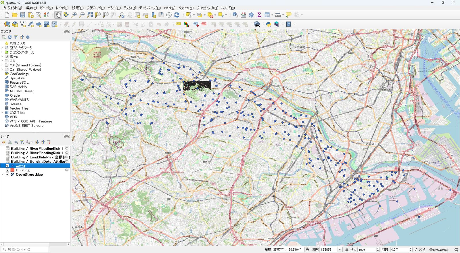The width and height of the screenshot is (460, 253).
Task: Click the coordinate input field
Action: coord(288,250)
